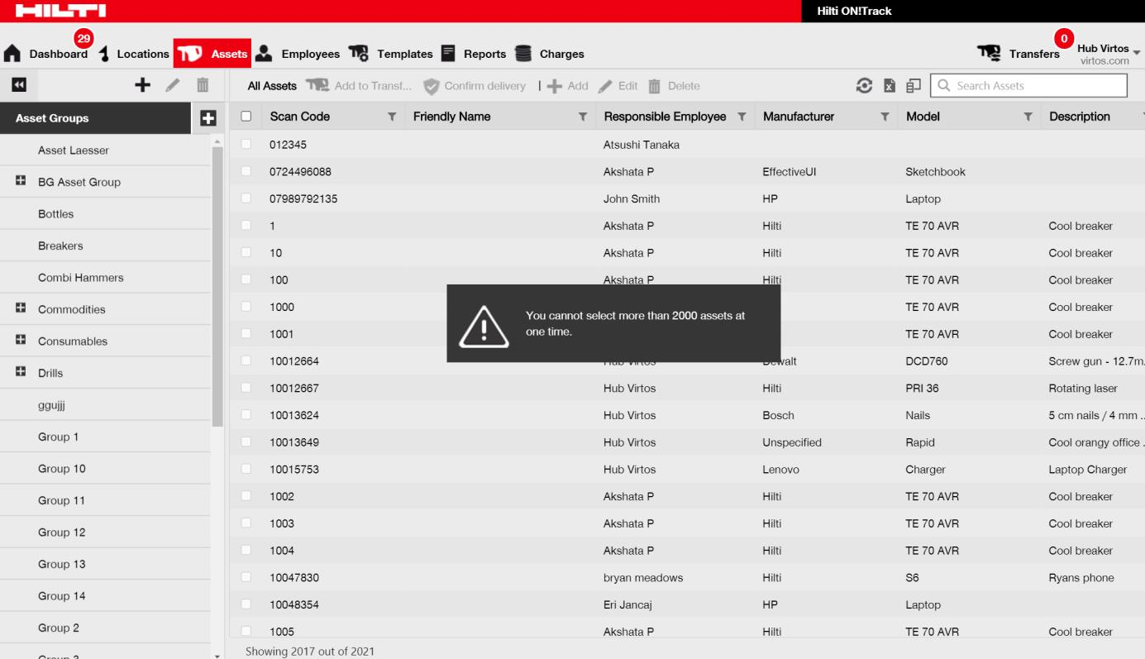1145x659 pixels.
Task: Check the row with scan code 012345
Action: 246,145
